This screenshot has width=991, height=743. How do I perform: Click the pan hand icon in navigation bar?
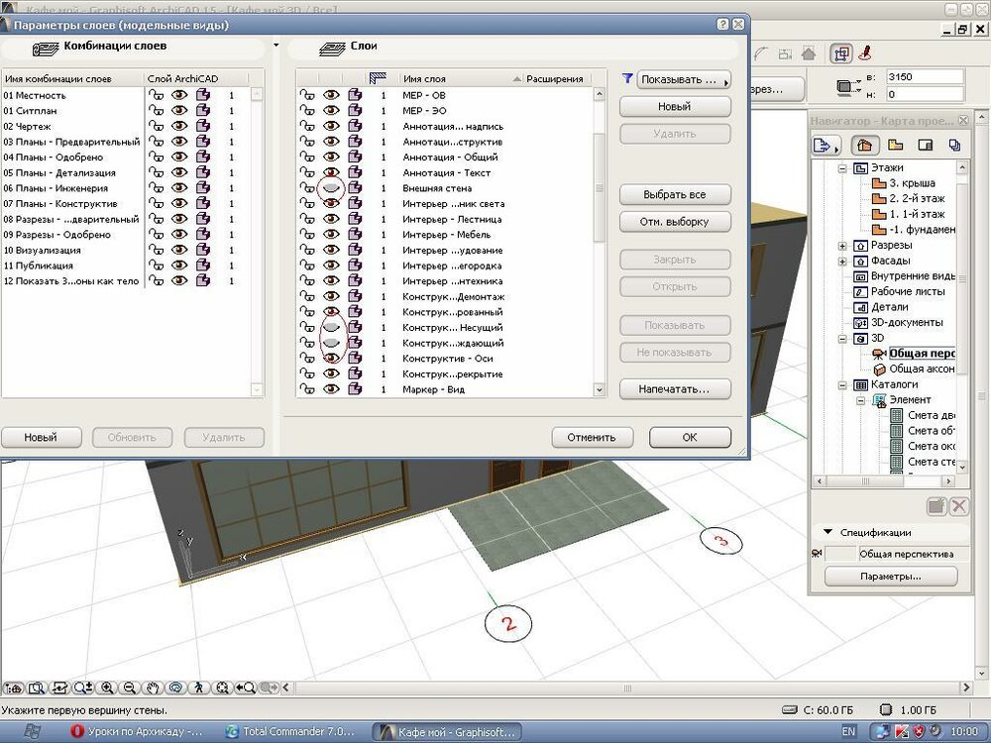point(153,687)
